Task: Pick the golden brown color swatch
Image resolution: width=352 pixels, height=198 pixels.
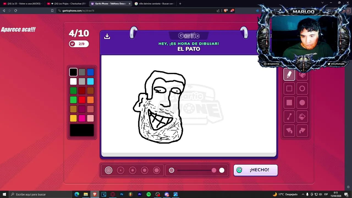Action: [x=73, y=109]
